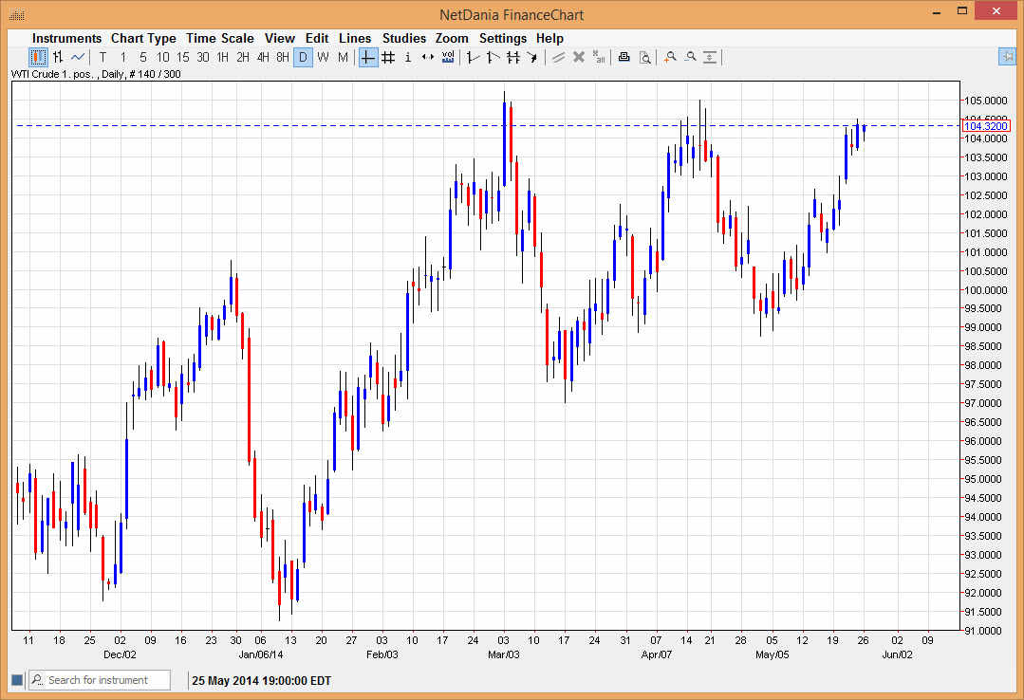1024x700 pixels.
Task: Toggle the crosshair cursor button
Action: [368, 57]
